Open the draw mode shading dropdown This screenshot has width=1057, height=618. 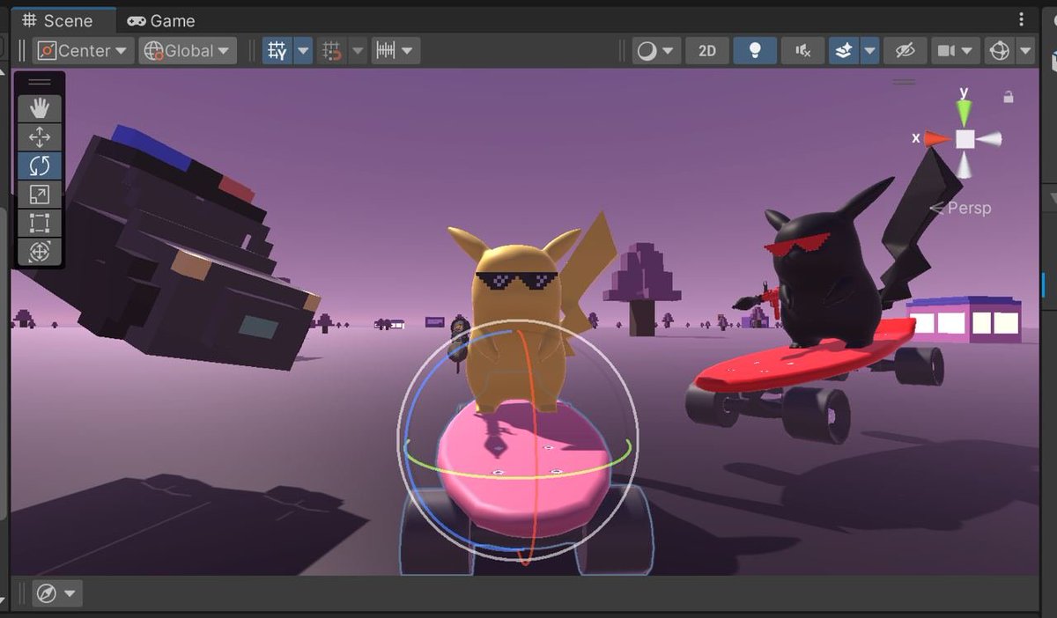click(x=657, y=51)
